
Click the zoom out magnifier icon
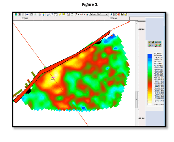click(x=52, y=14)
